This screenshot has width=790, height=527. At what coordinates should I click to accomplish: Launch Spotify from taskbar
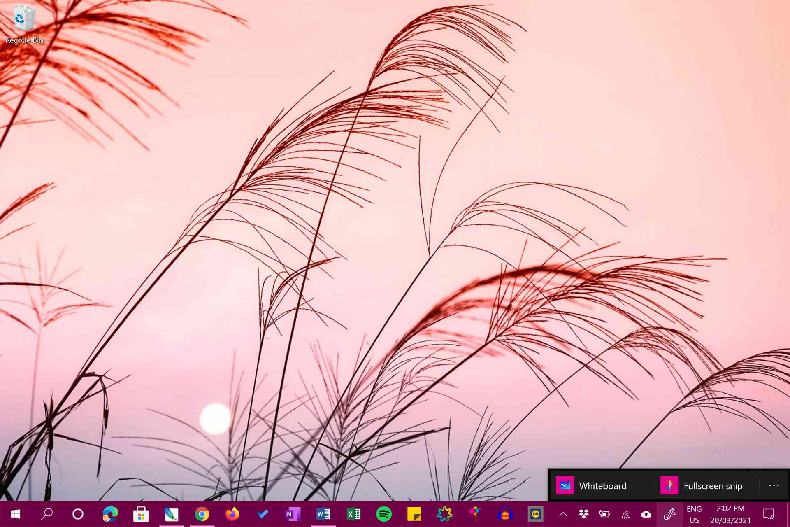pos(384,514)
